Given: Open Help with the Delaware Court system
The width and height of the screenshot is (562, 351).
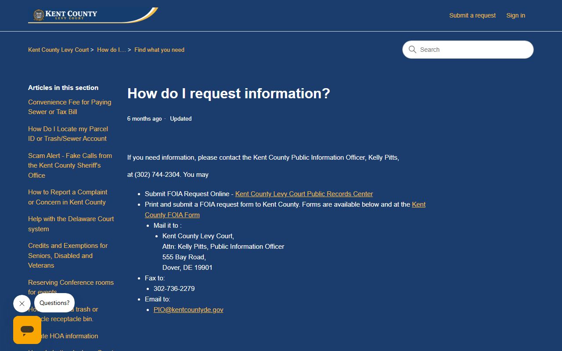Looking at the screenshot, I should coord(71,224).
